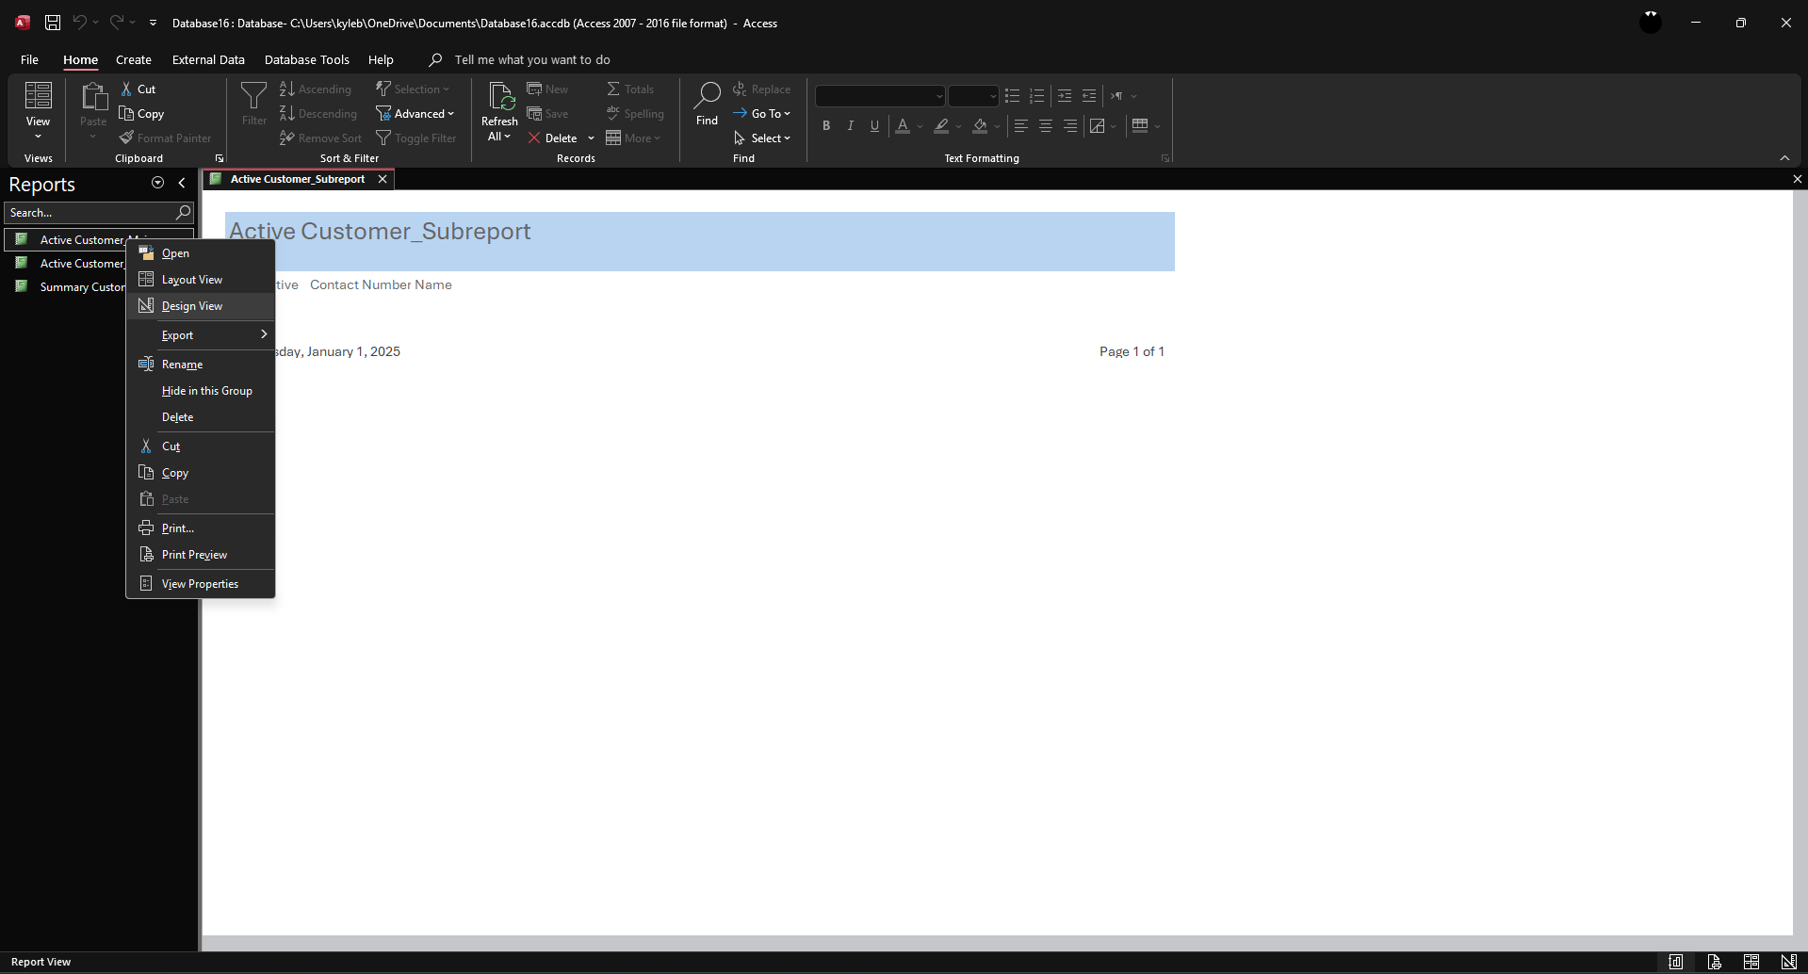Viewport: 1808px width, 974px height.
Task: Choose Open from the context menu
Action: [201, 253]
